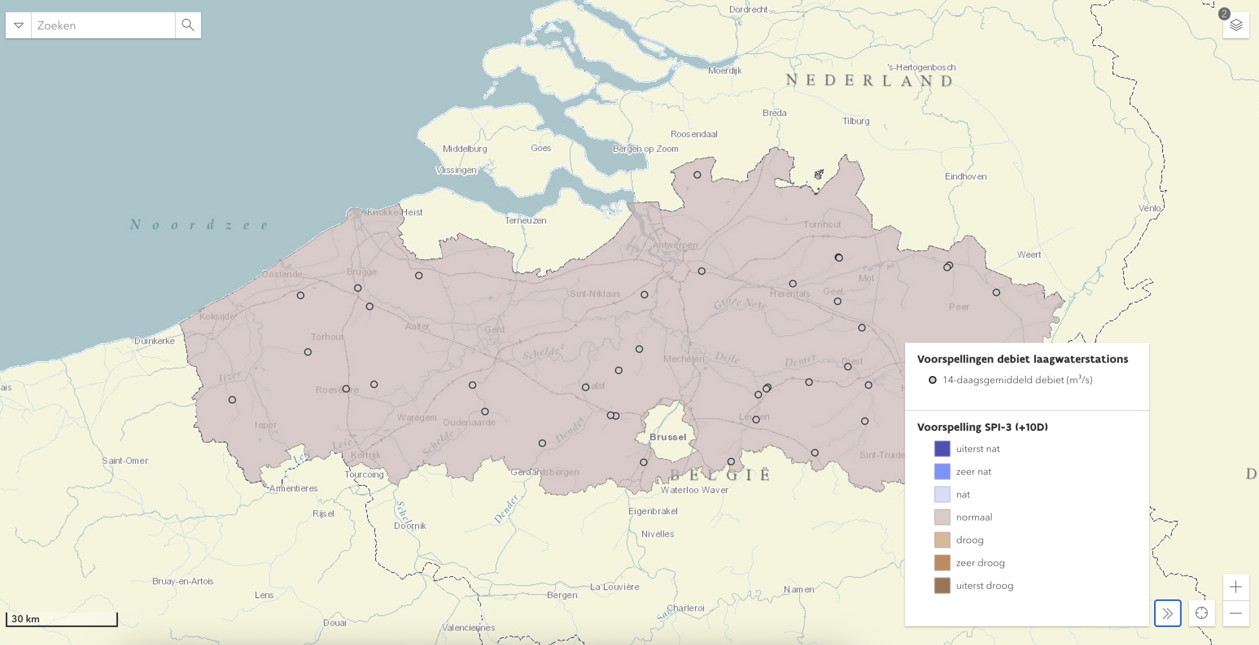The height and width of the screenshot is (645, 1259).
Task: Click the 'normaal' legend entry
Action: 974,517
